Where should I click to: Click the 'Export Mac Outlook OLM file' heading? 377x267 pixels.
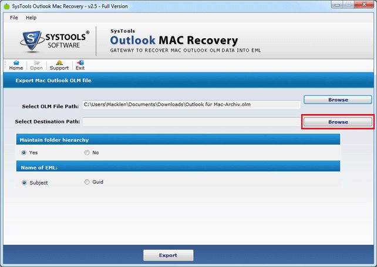point(53,81)
